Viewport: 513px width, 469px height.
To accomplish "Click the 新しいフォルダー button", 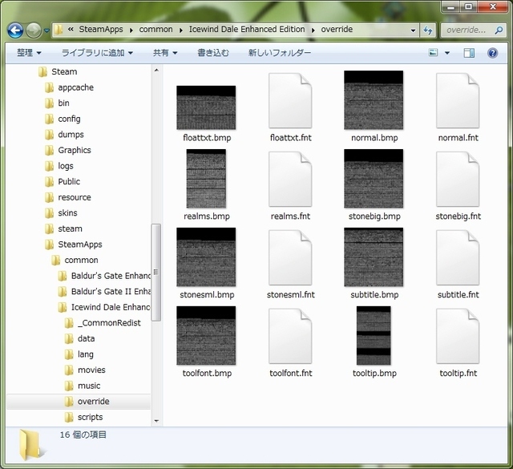I will [x=280, y=53].
